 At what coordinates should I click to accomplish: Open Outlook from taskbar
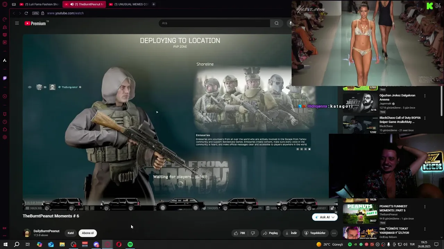point(51,245)
